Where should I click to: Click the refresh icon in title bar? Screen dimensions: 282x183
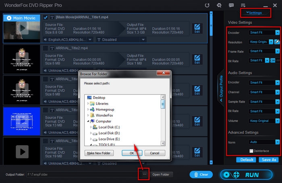pos(207,5)
